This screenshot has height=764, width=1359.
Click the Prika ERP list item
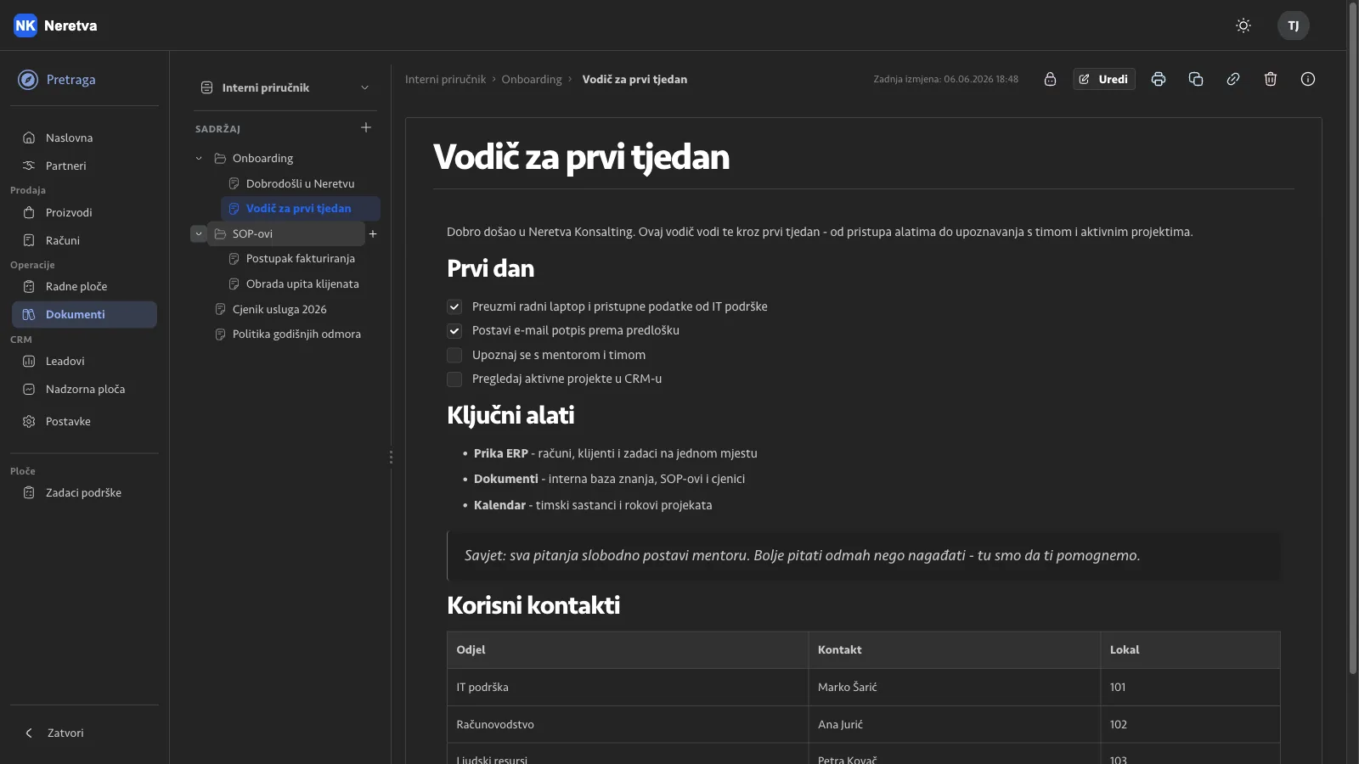click(x=615, y=453)
